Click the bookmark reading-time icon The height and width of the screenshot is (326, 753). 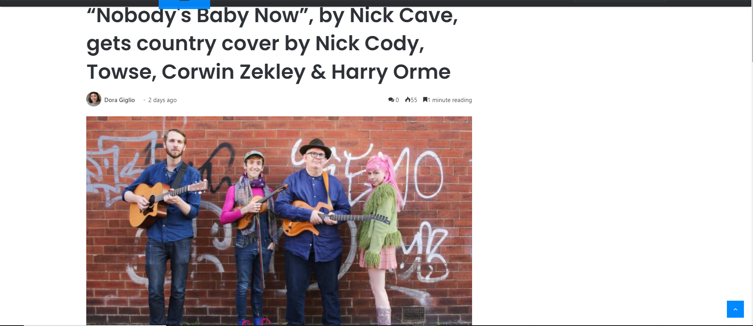pos(425,100)
